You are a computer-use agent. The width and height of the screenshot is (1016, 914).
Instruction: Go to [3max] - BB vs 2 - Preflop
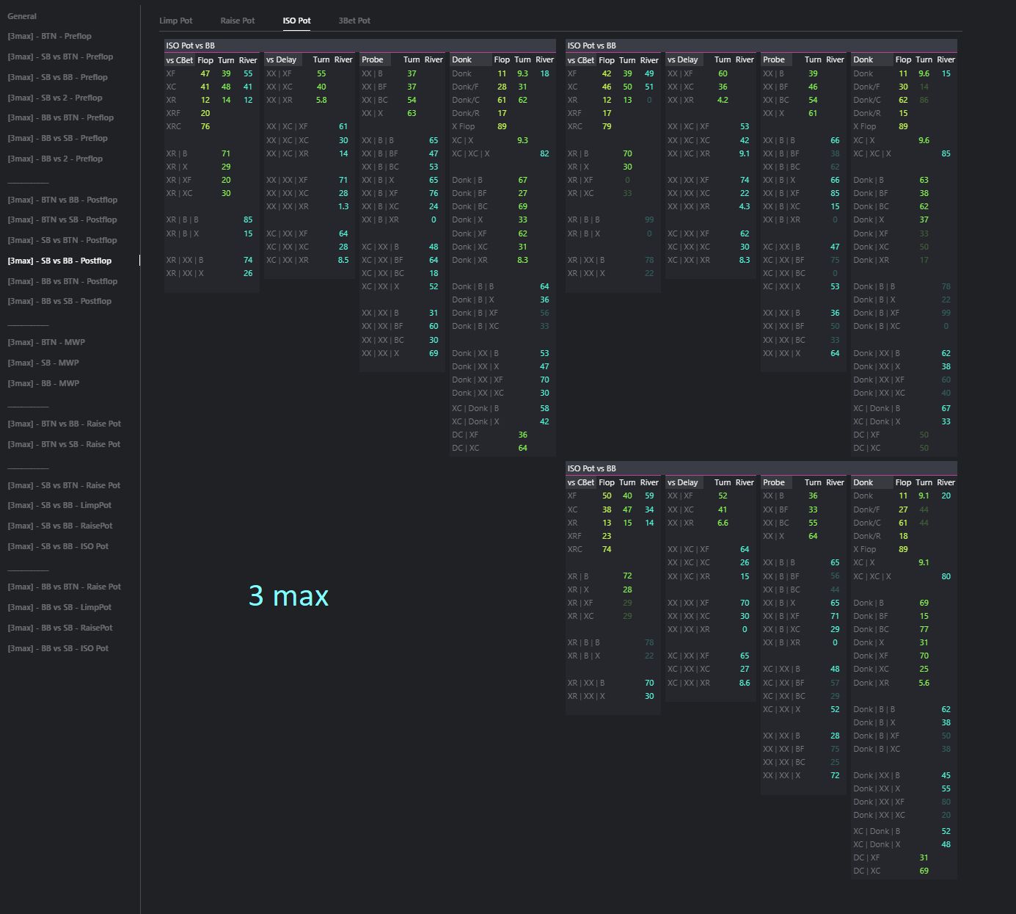55,159
